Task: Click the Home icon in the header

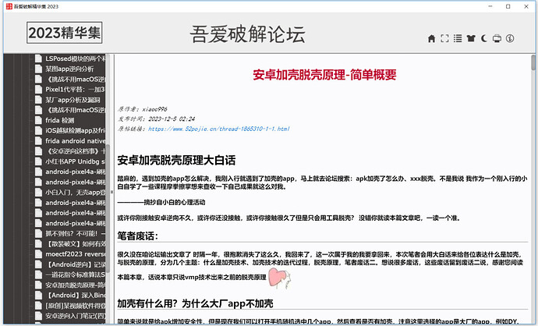Action: tap(431, 38)
